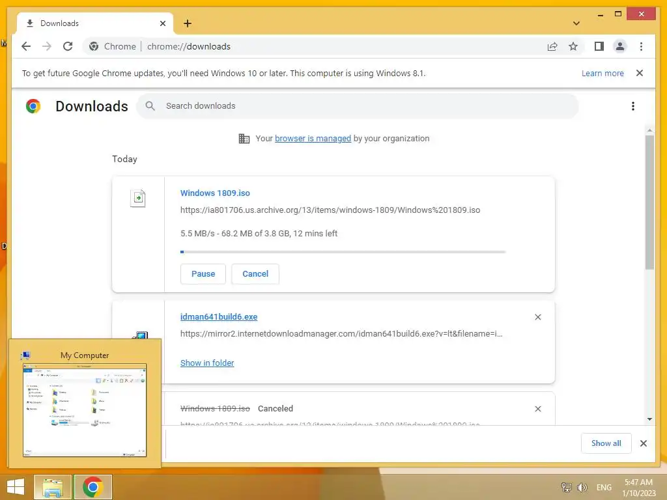Pause the Windows 1809.iso download

[203, 274]
